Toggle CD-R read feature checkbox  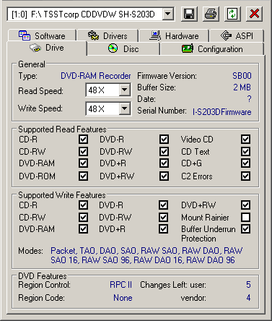click(x=83, y=139)
